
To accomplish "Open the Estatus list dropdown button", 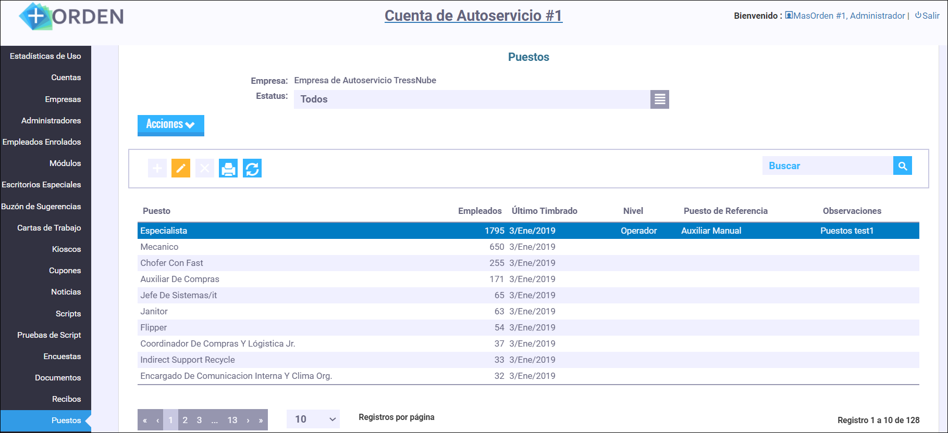I will pos(660,99).
